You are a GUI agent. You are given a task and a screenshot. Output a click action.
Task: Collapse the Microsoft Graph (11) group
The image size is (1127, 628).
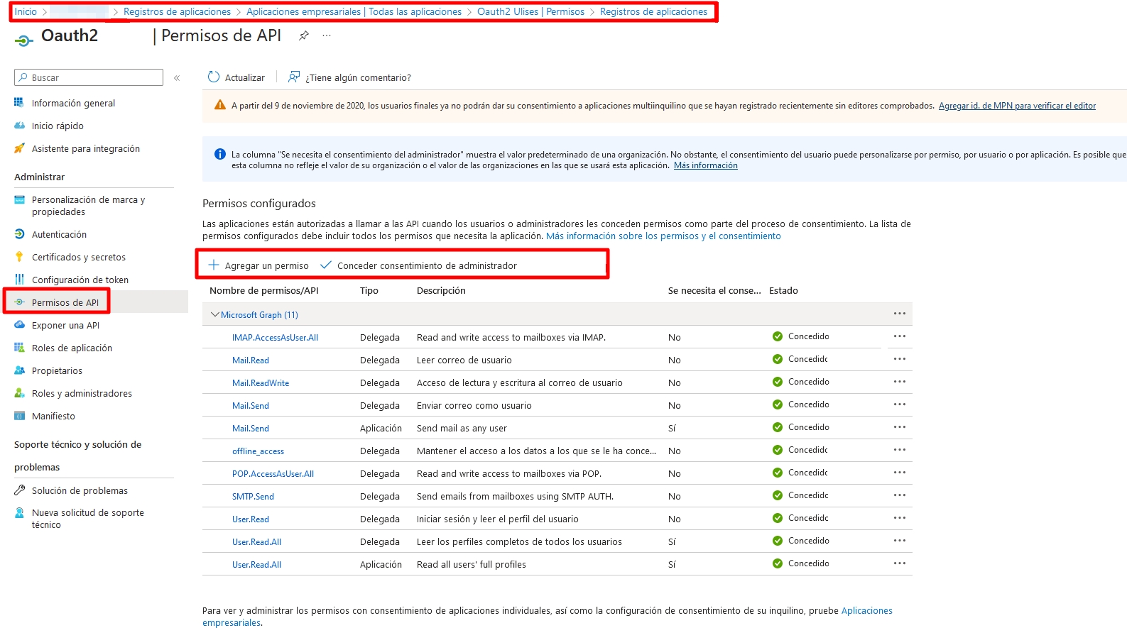point(215,314)
